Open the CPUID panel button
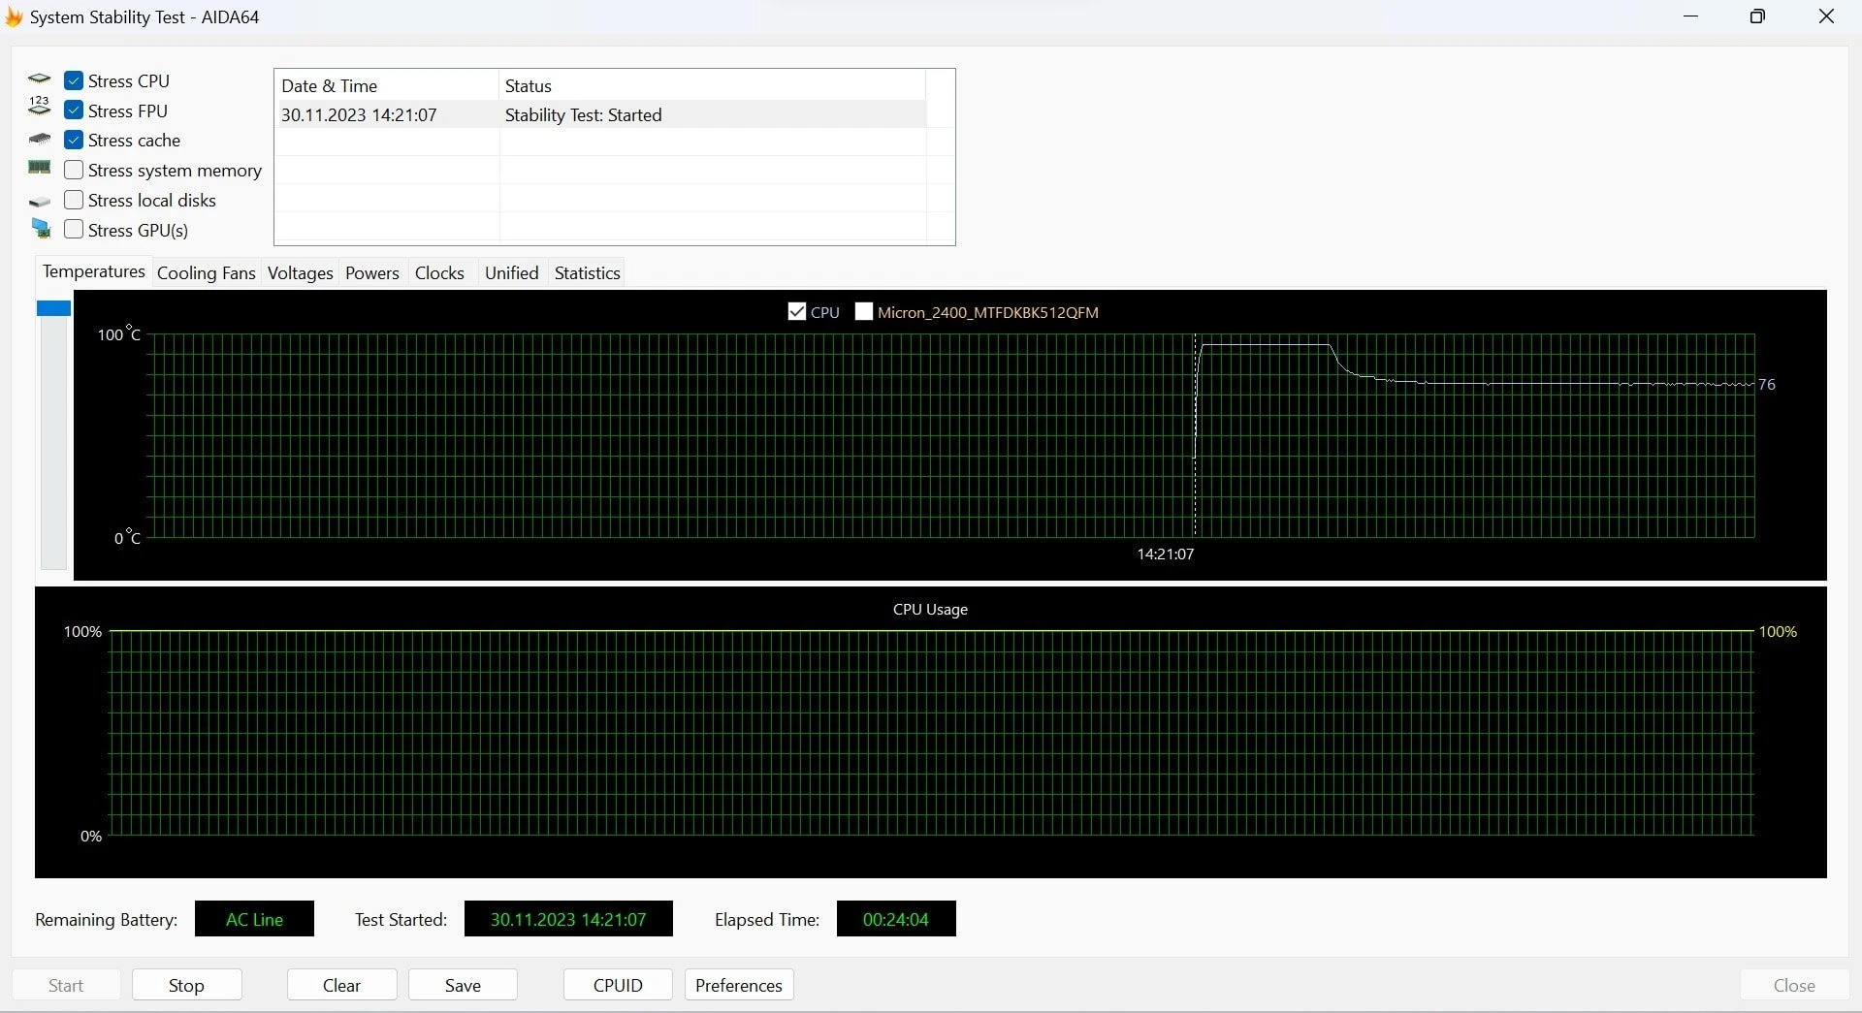This screenshot has width=1862, height=1013. point(618,985)
